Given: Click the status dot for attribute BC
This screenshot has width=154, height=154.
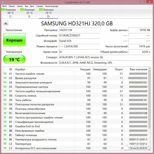Looking at the screenshot, I should pyautogui.click(x=5, y=135).
